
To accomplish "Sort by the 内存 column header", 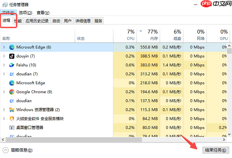I will [x=148, y=35].
